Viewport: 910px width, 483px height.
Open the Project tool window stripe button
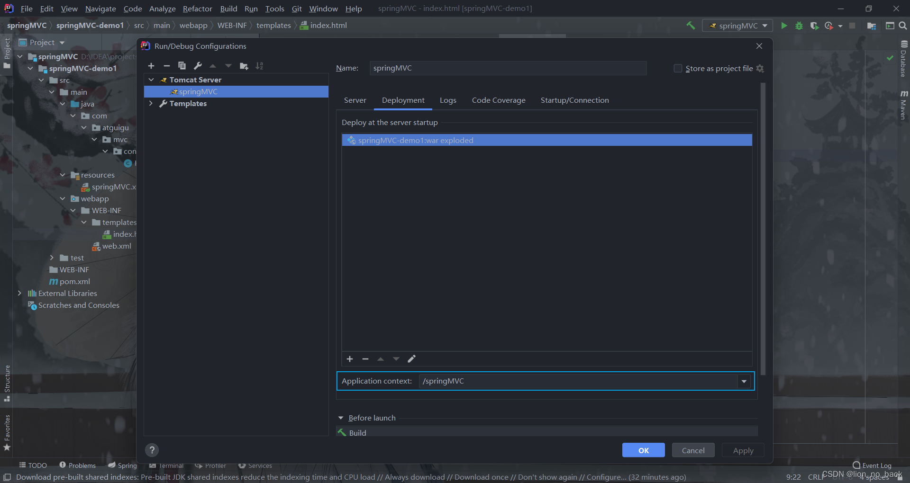7,53
